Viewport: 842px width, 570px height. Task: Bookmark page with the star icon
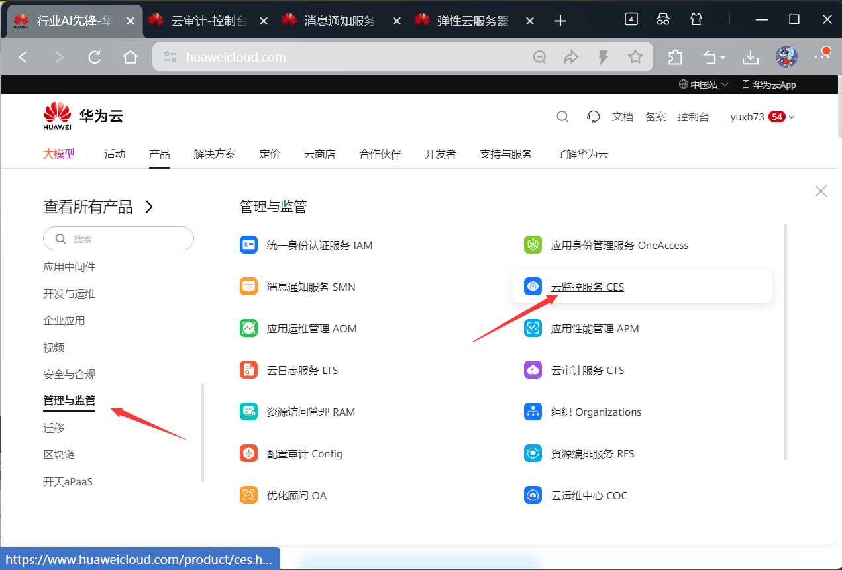pyautogui.click(x=635, y=57)
